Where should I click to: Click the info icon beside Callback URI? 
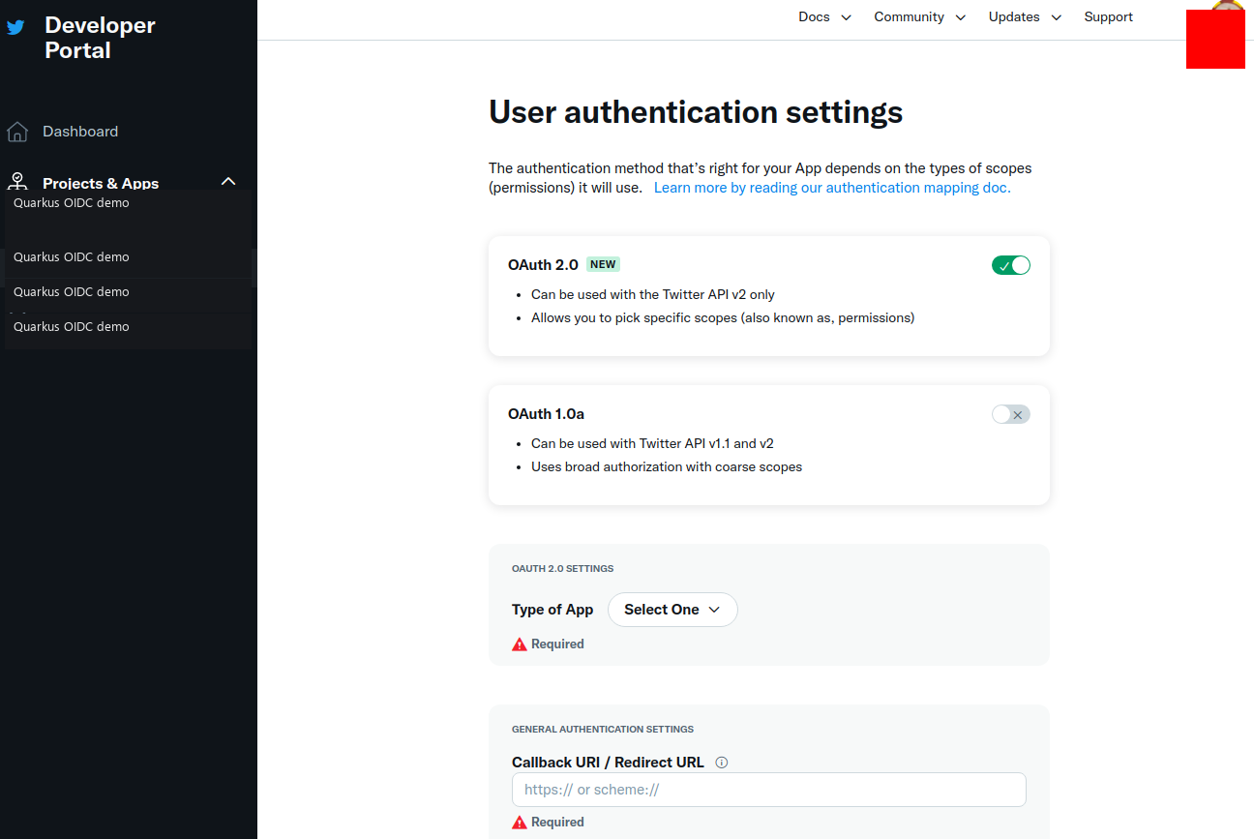pos(721,763)
